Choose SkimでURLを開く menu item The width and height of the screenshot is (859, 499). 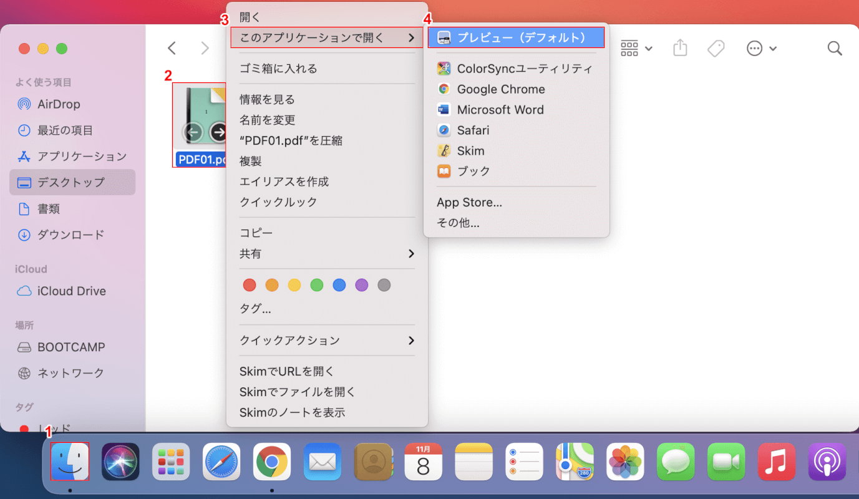click(x=328, y=371)
